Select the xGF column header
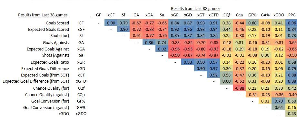The height and width of the screenshot is (117, 297). click(x=111, y=15)
